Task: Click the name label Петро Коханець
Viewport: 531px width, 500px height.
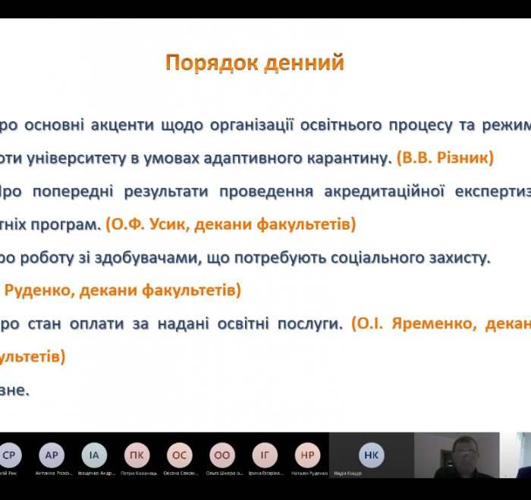Action: (x=139, y=473)
